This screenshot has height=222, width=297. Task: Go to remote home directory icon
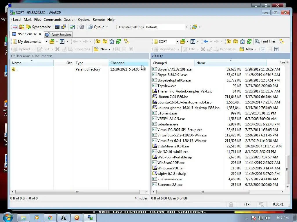tap(242, 42)
